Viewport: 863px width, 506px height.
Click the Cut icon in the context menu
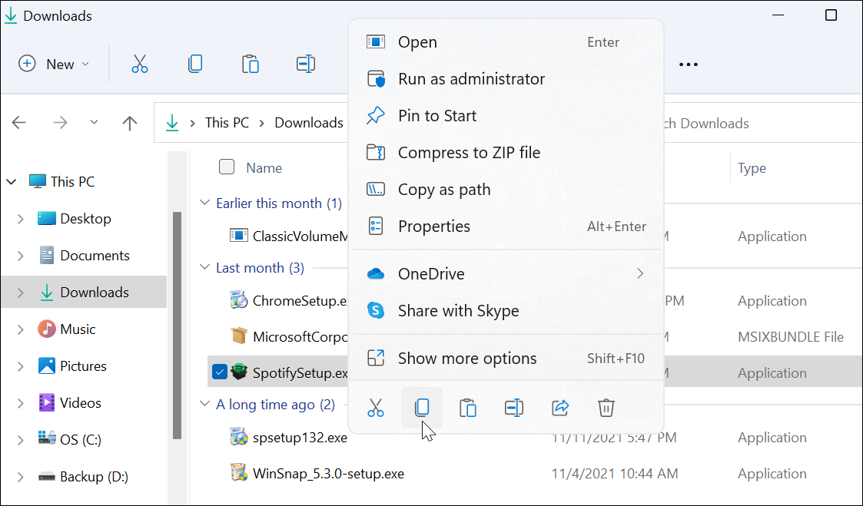376,408
